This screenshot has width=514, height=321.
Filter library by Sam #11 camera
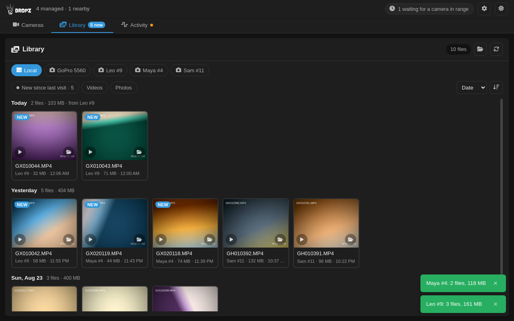[x=190, y=70]
